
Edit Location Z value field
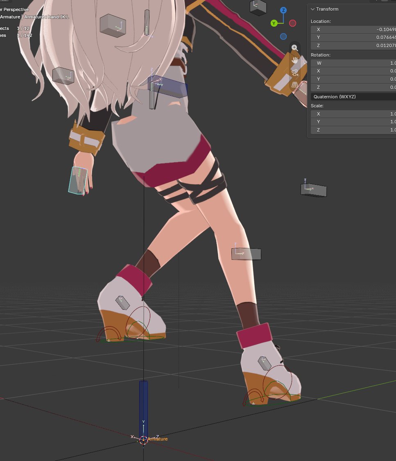353,45
